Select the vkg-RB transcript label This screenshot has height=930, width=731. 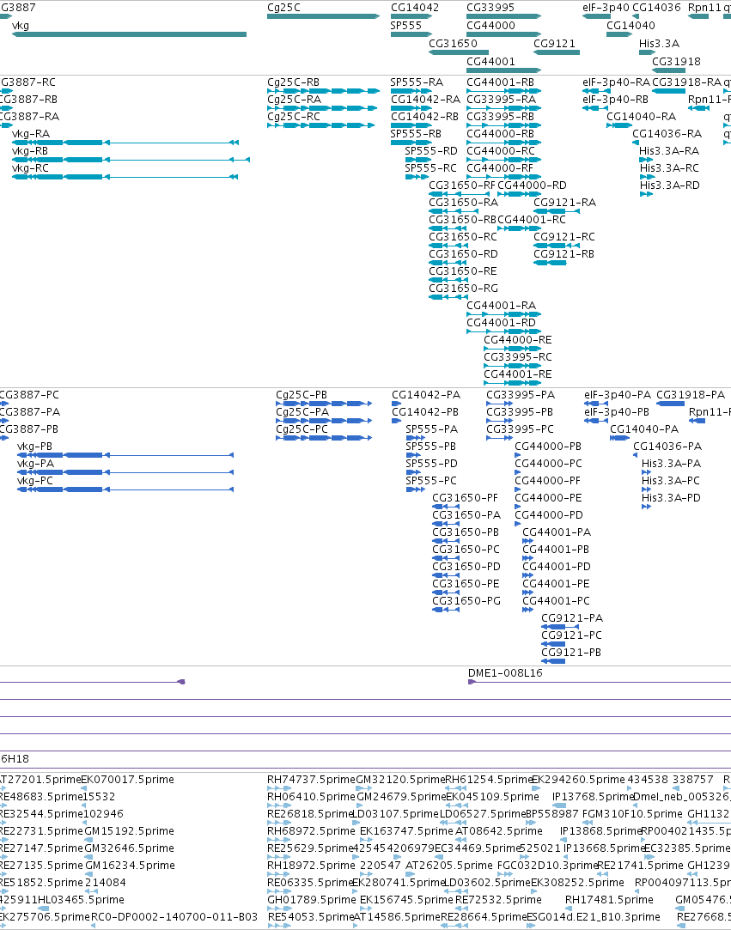[30, 150]
